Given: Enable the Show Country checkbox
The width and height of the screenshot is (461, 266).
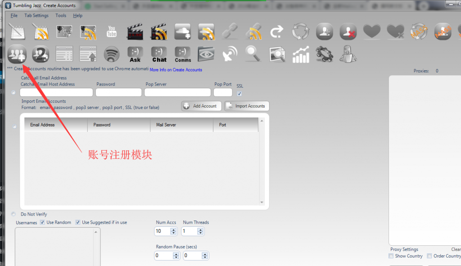Looking at the screenshot, I should click(391, 256).
